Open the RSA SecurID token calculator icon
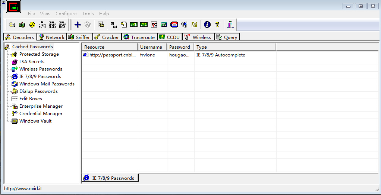Image resolution: width=381 pixels, height=195 pixels. pyautogui.click(x=174, y=25)
